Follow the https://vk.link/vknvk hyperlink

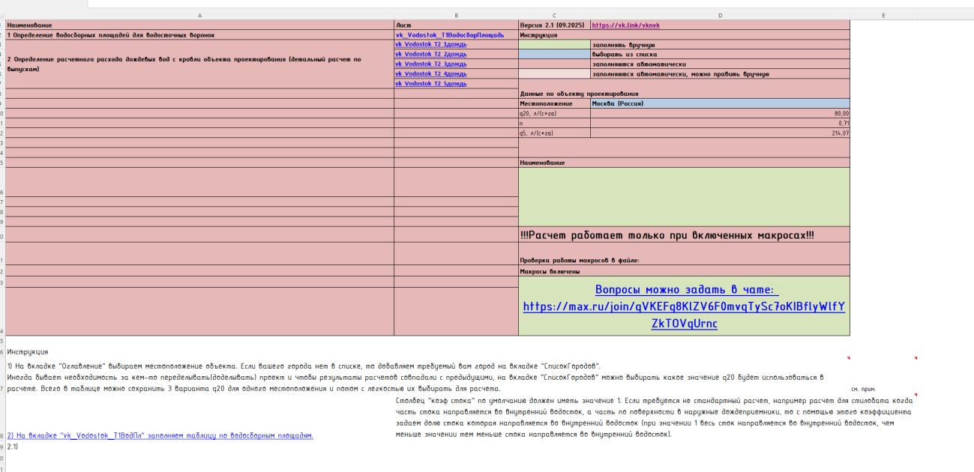(625, 25)
